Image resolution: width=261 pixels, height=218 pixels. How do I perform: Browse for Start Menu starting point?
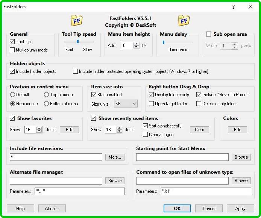pos(241,157)
